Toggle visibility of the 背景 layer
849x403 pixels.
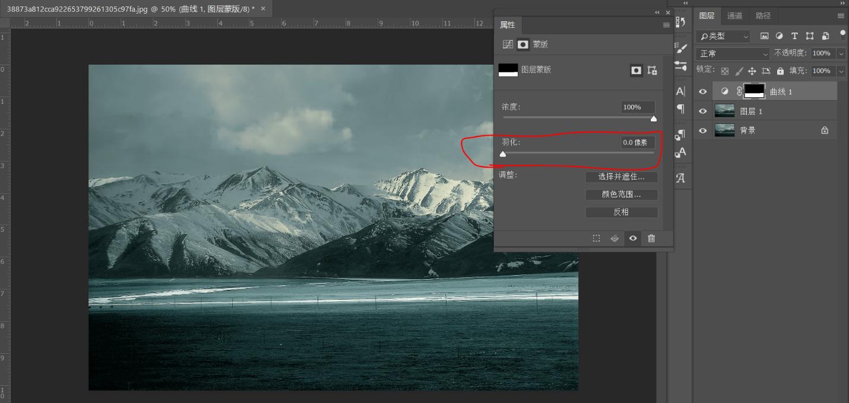pyautogui.click(x=702, y=130)
